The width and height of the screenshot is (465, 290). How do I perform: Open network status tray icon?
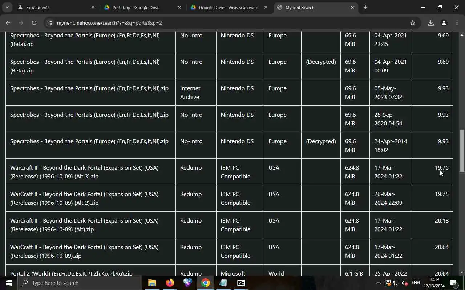[396, 283]
